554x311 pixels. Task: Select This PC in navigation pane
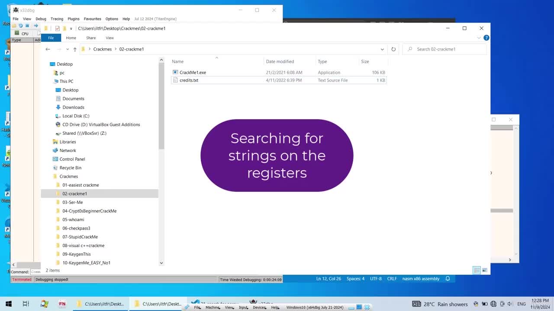click(x=66, y=81)
